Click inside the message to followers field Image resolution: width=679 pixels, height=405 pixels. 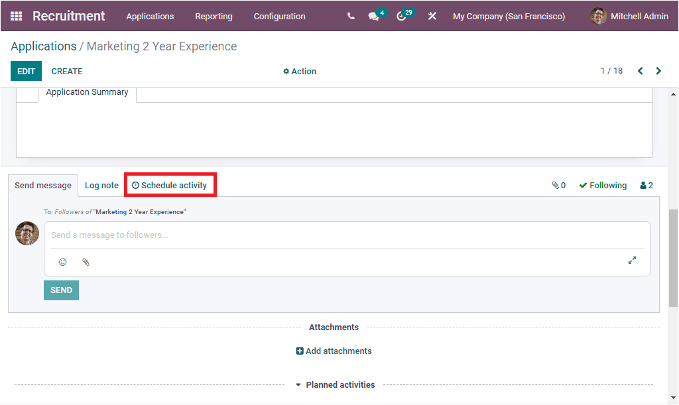pyautogui.click(x=265, y=235)
